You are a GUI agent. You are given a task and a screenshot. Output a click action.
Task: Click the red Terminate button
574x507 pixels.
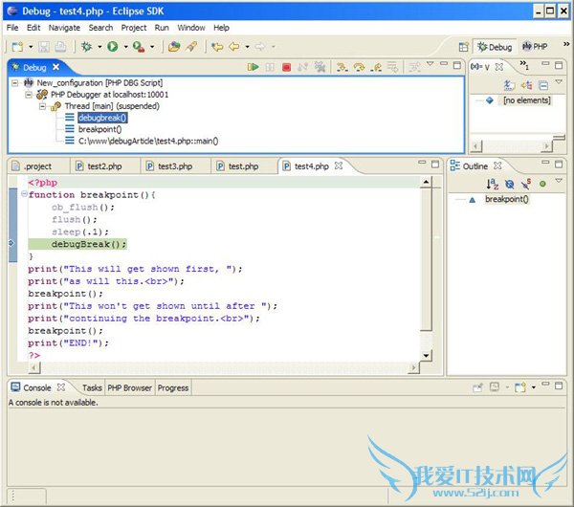click(287, 67)
